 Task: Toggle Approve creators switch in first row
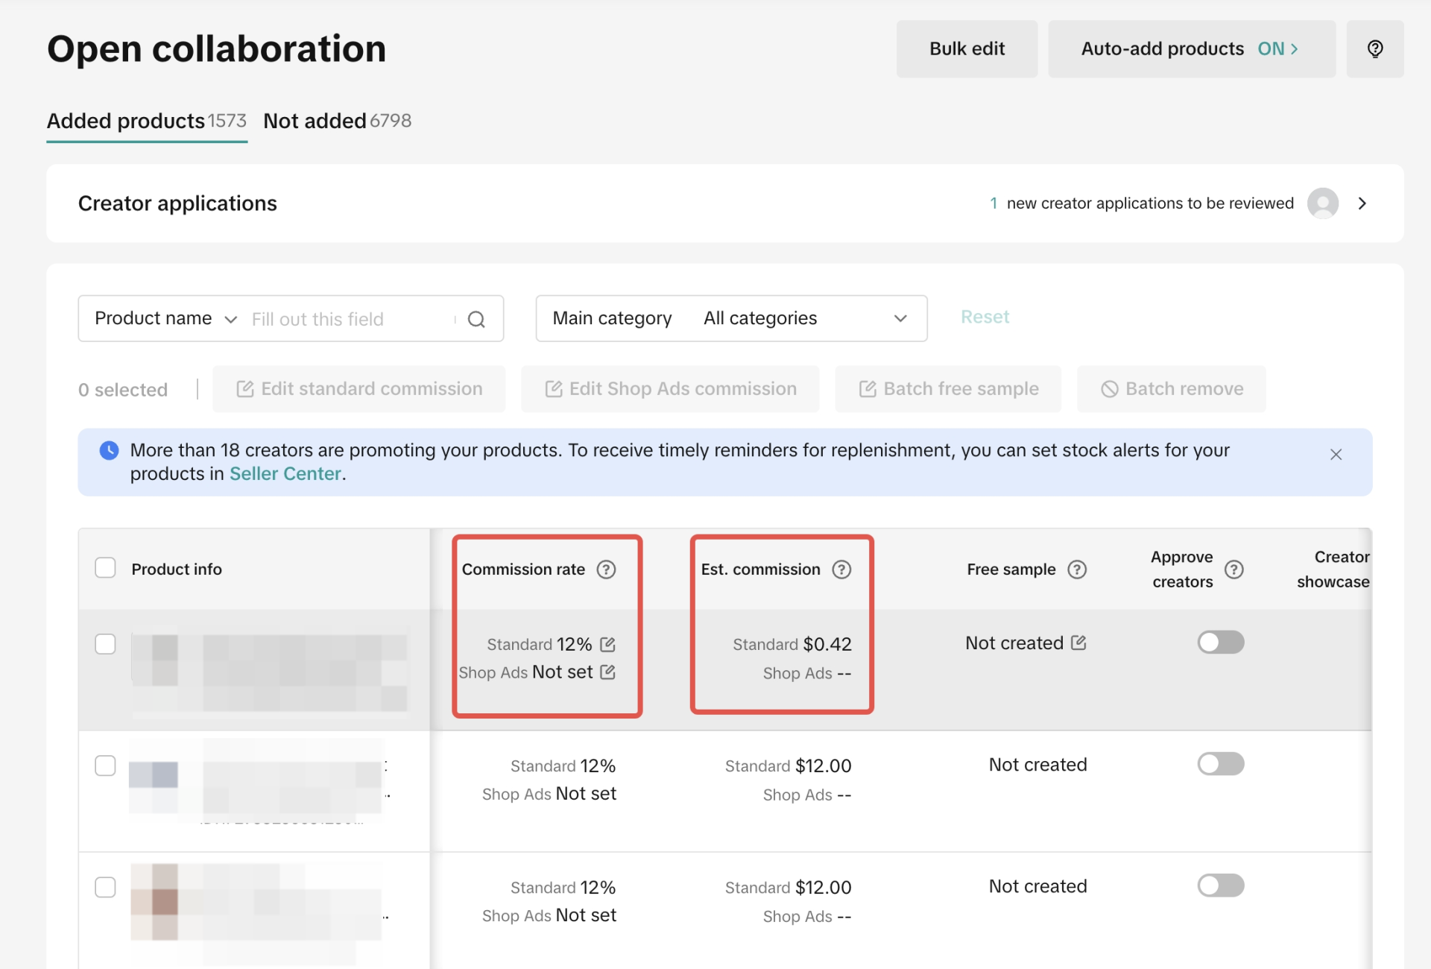[1220, 642]
